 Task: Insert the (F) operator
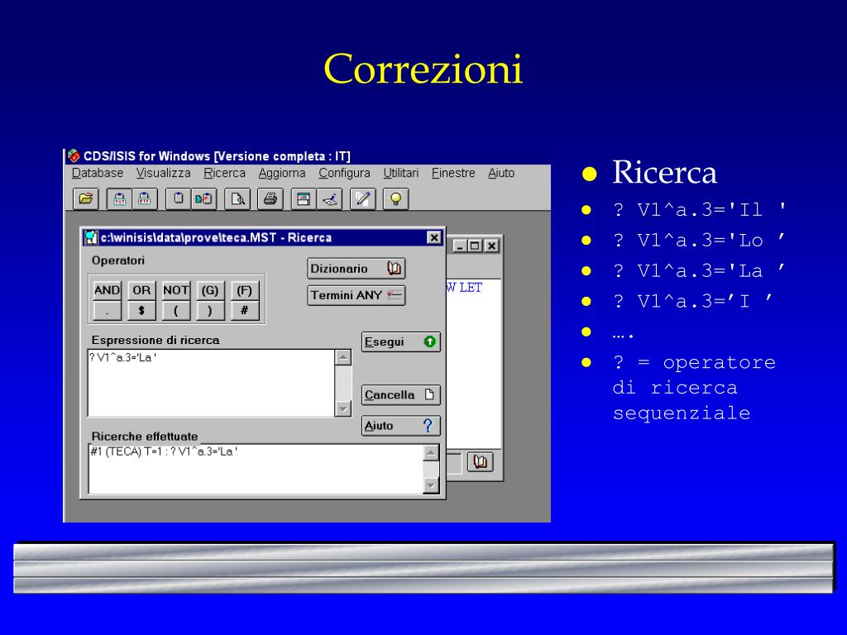coord(244,290)
